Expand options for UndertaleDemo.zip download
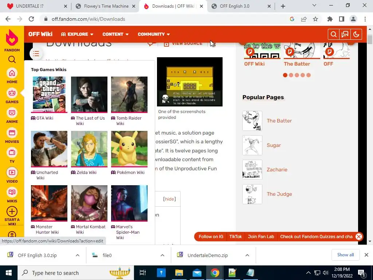This screenshot has height=280, width=373. 247,255
